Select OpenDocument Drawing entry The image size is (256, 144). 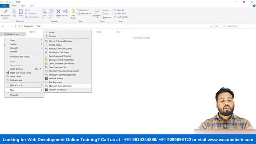[68, 56]
